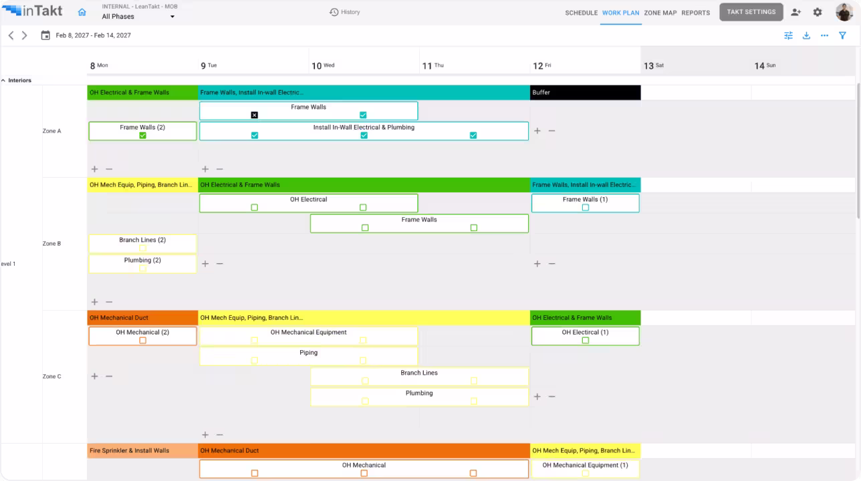Add row with plus icon under Frame Walls (2)

click(94, 169)
